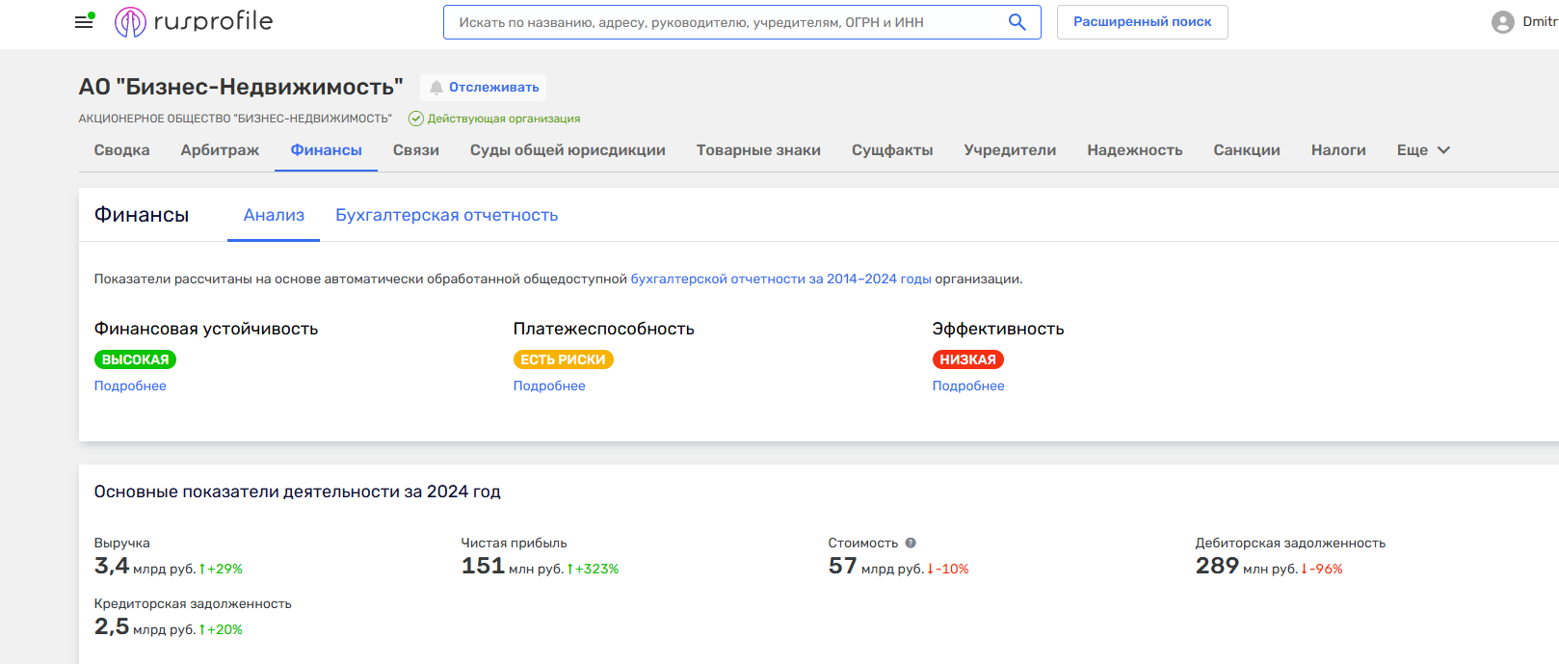1559x664 pixels.
Task: Click Подробнее under Платежеспособность
Action: 549,385
